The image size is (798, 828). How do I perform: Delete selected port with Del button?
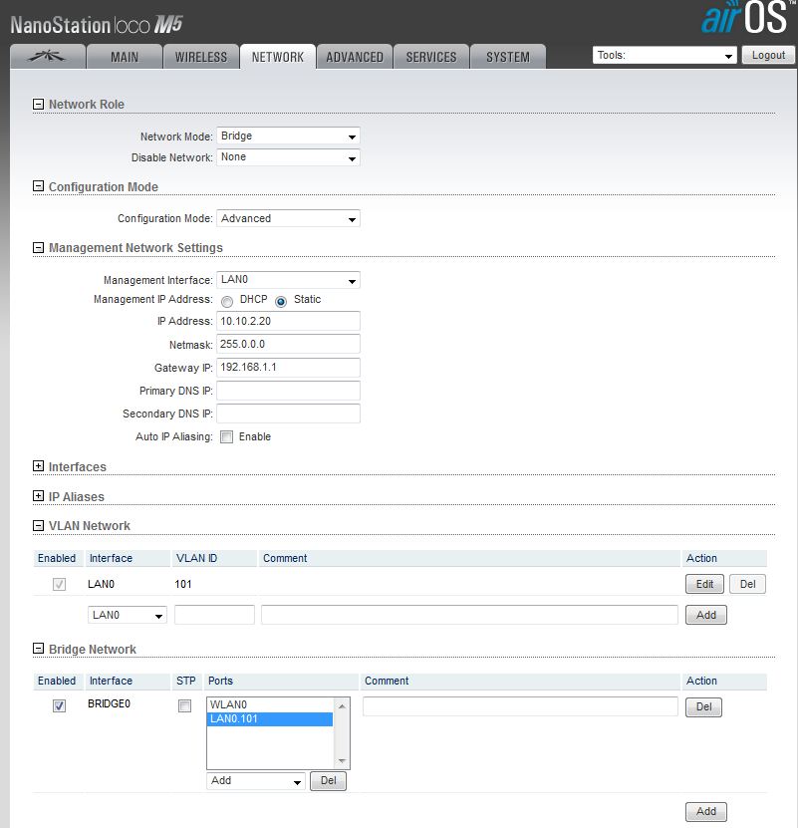pyautogui.click(x=328, y=780)
